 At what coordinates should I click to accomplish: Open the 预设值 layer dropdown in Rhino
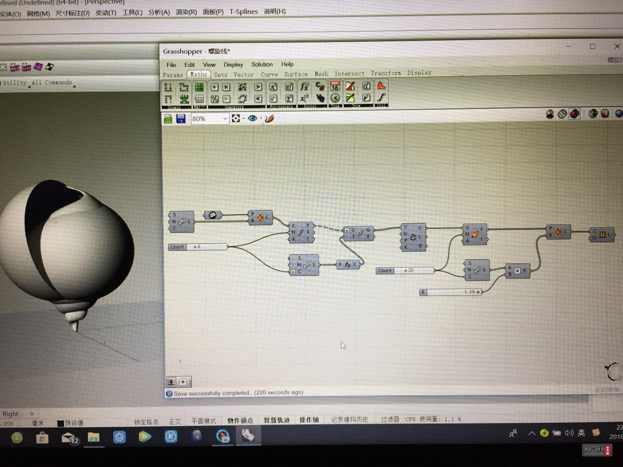coord(71,423)
